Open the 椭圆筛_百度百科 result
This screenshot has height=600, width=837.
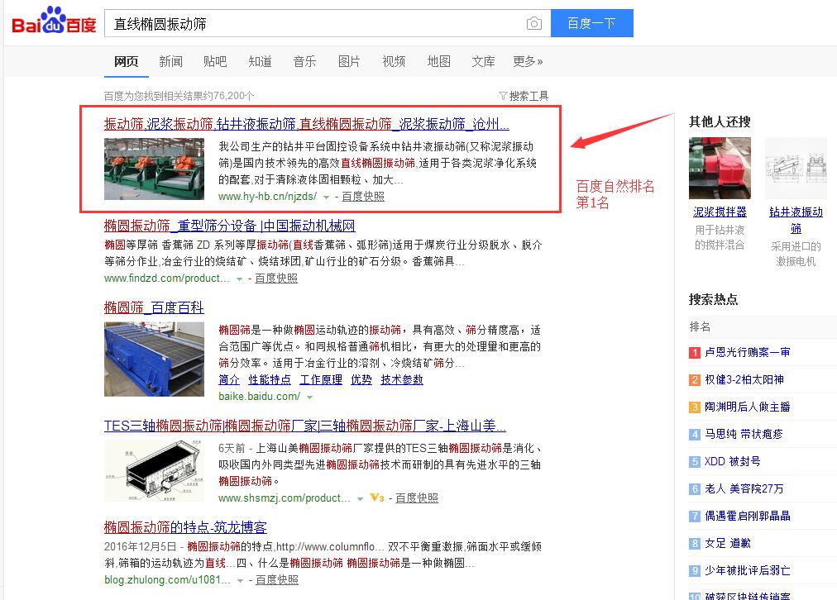coord(154,307)
